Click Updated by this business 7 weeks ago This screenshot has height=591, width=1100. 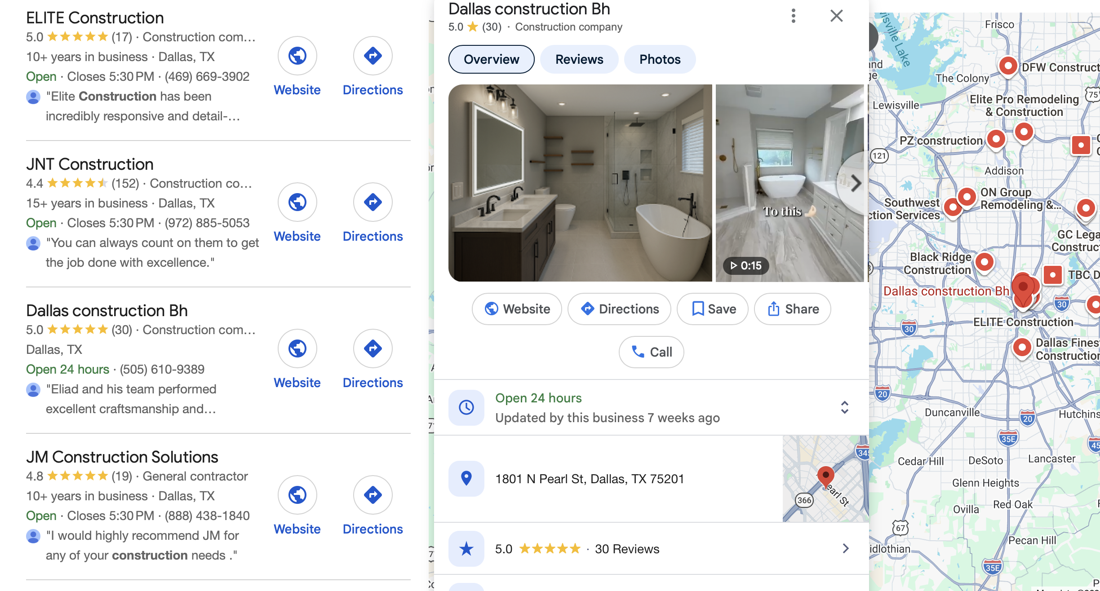[608, 418]
